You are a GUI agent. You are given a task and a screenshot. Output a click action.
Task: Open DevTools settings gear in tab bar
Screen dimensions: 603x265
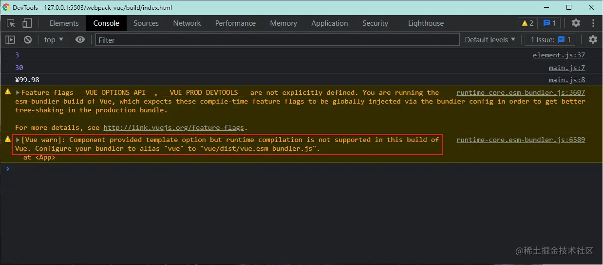576,23
